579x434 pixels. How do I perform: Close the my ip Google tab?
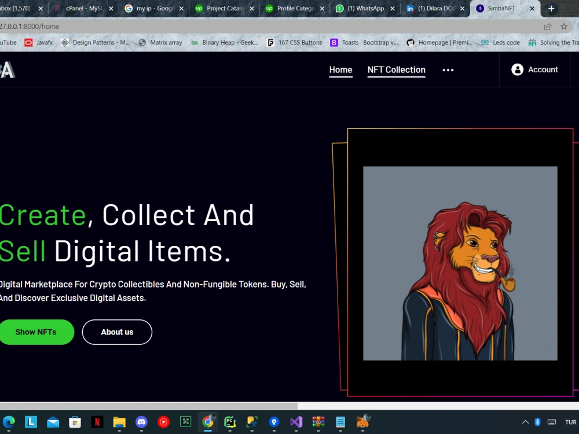pos(181,8)
